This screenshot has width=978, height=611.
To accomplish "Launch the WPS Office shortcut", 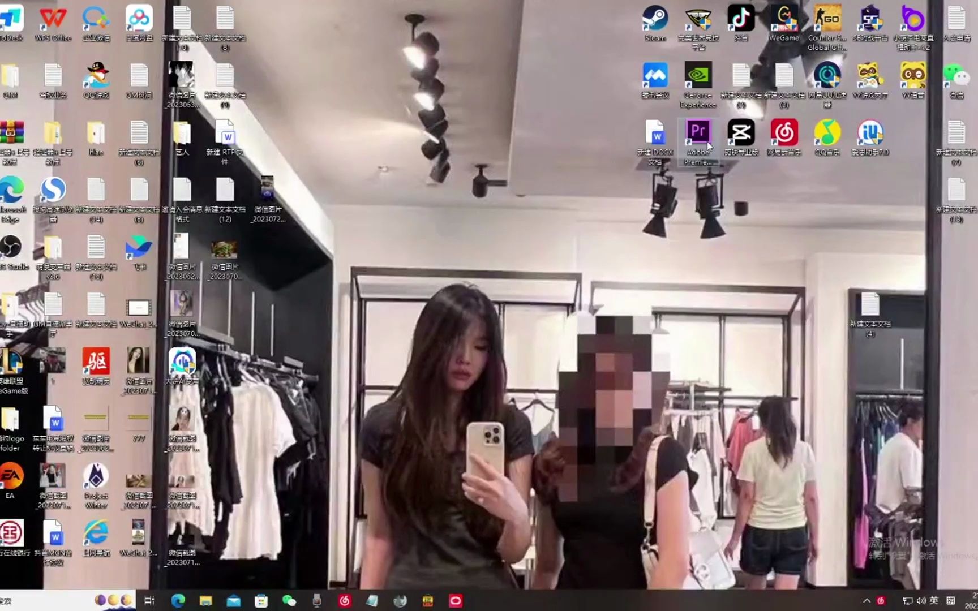I will pyautogui.click(x=53, y=23).
